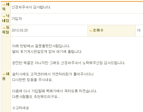Click the view count 19

tap(139, 30)
